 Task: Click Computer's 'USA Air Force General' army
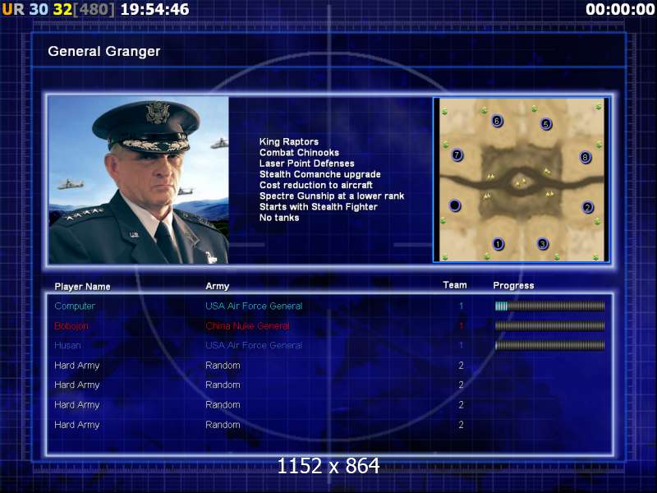click(x=254, y=306)
